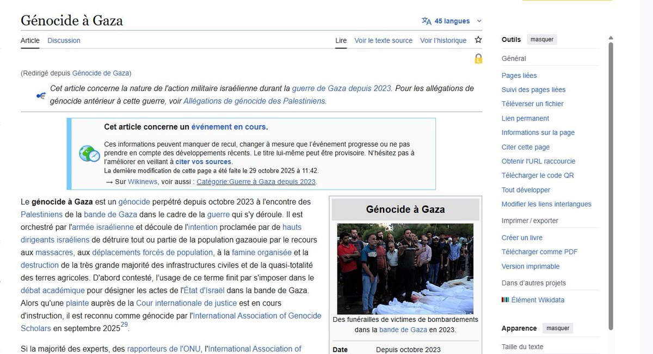
Task: Click the sidebar vertical scrollbar
Action: click(611, 185)
